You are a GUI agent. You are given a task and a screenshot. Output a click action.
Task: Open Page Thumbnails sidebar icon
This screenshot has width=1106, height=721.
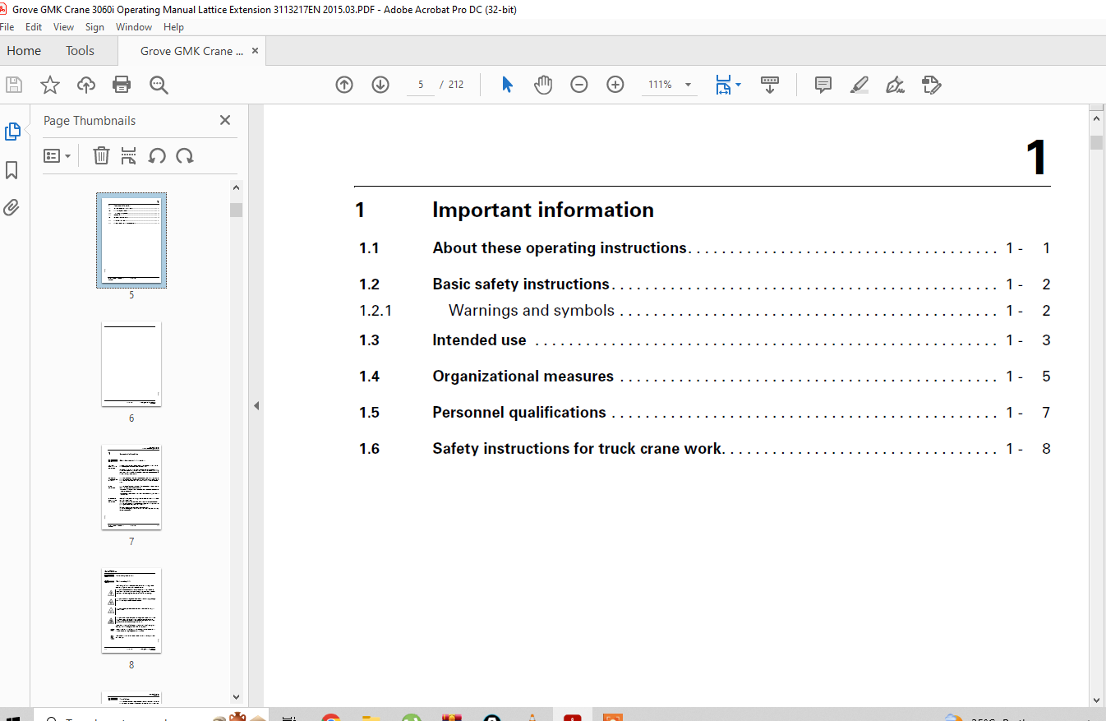[x=12, y=132]
